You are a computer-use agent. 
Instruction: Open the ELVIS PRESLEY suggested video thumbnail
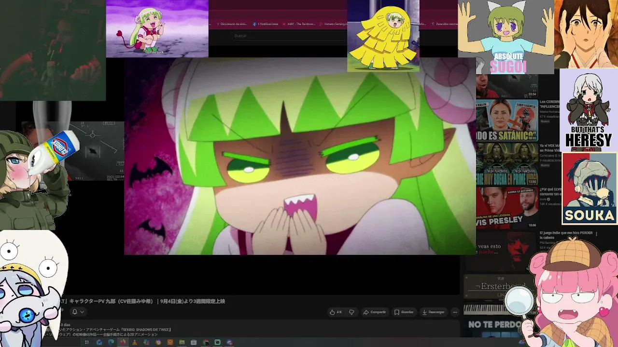tap(507, 208)
